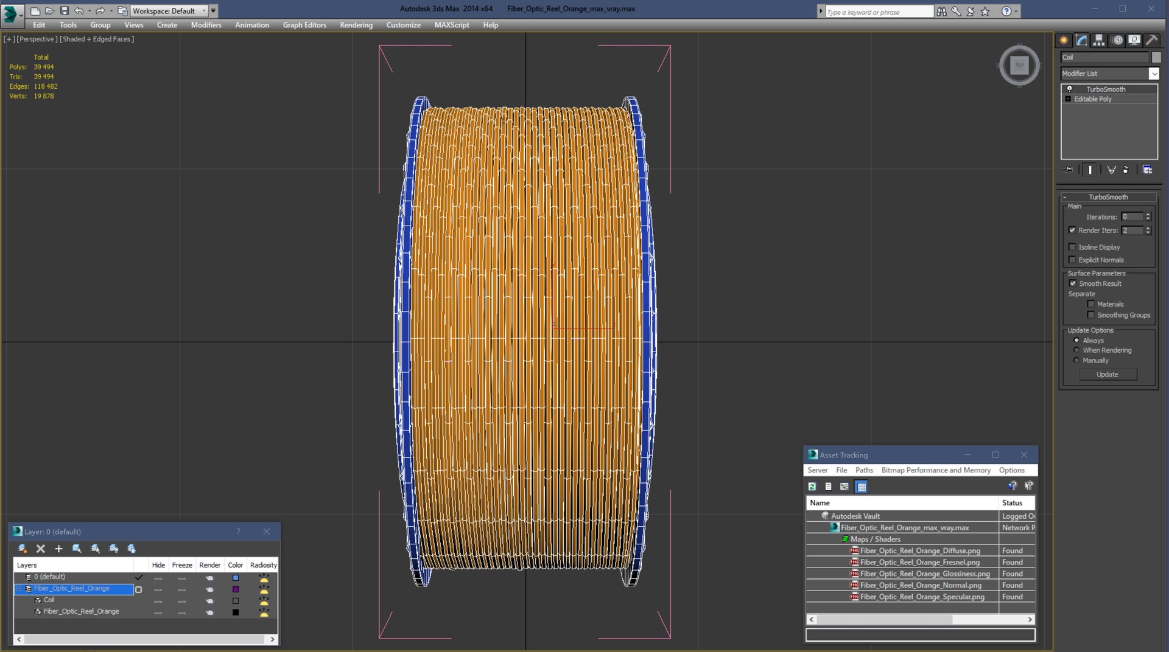Click the Update button

(x=1107, y=375)
